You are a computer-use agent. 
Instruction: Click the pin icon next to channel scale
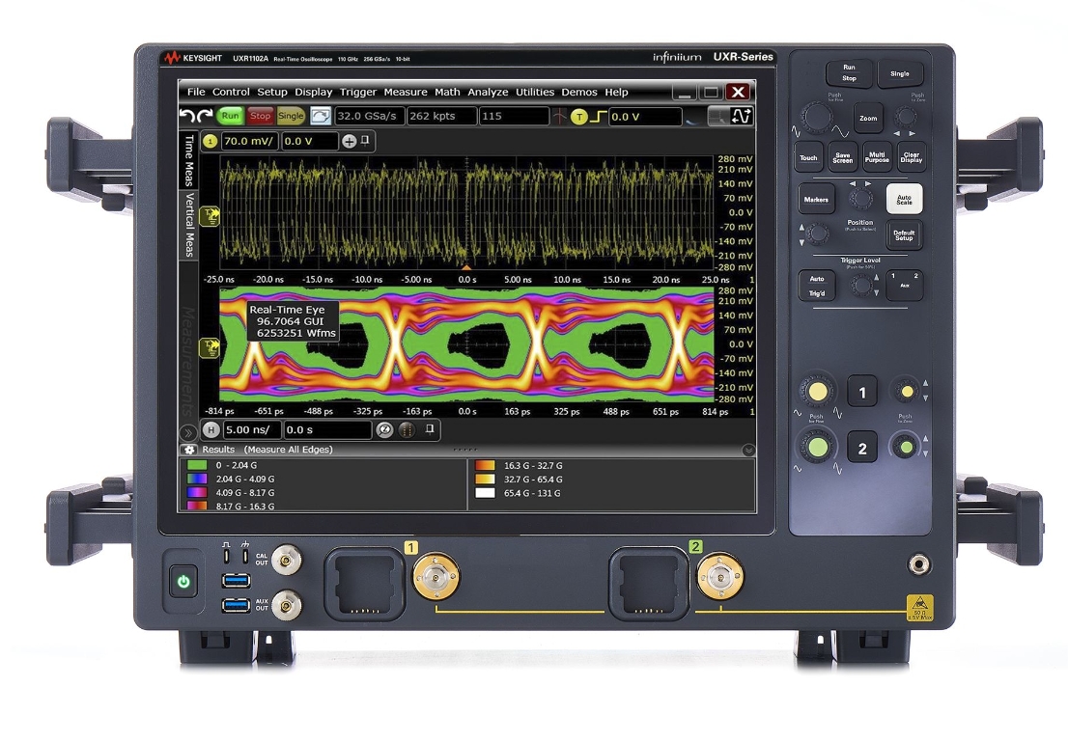click(366, 141)
